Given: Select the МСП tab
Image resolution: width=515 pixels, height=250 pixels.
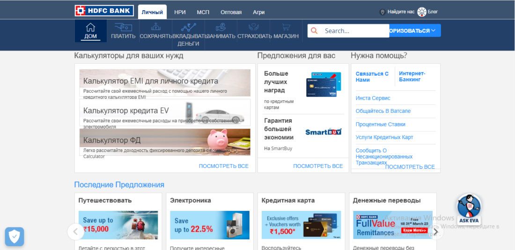Looking at the screenshot, I should (x=203, y=12).
